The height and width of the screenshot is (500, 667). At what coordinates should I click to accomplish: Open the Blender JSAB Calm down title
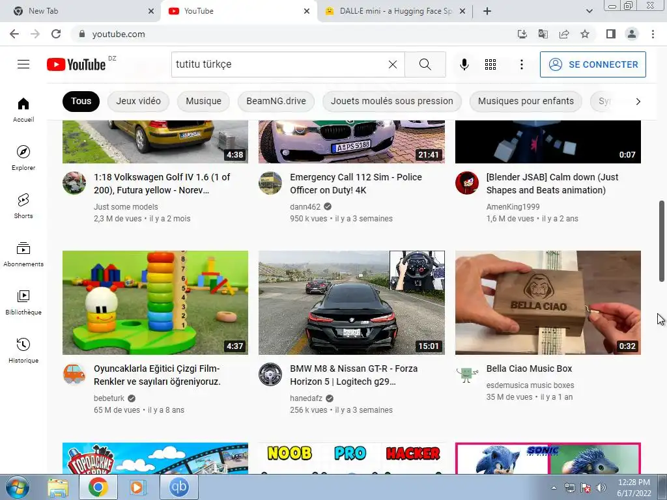click(552, 184)
